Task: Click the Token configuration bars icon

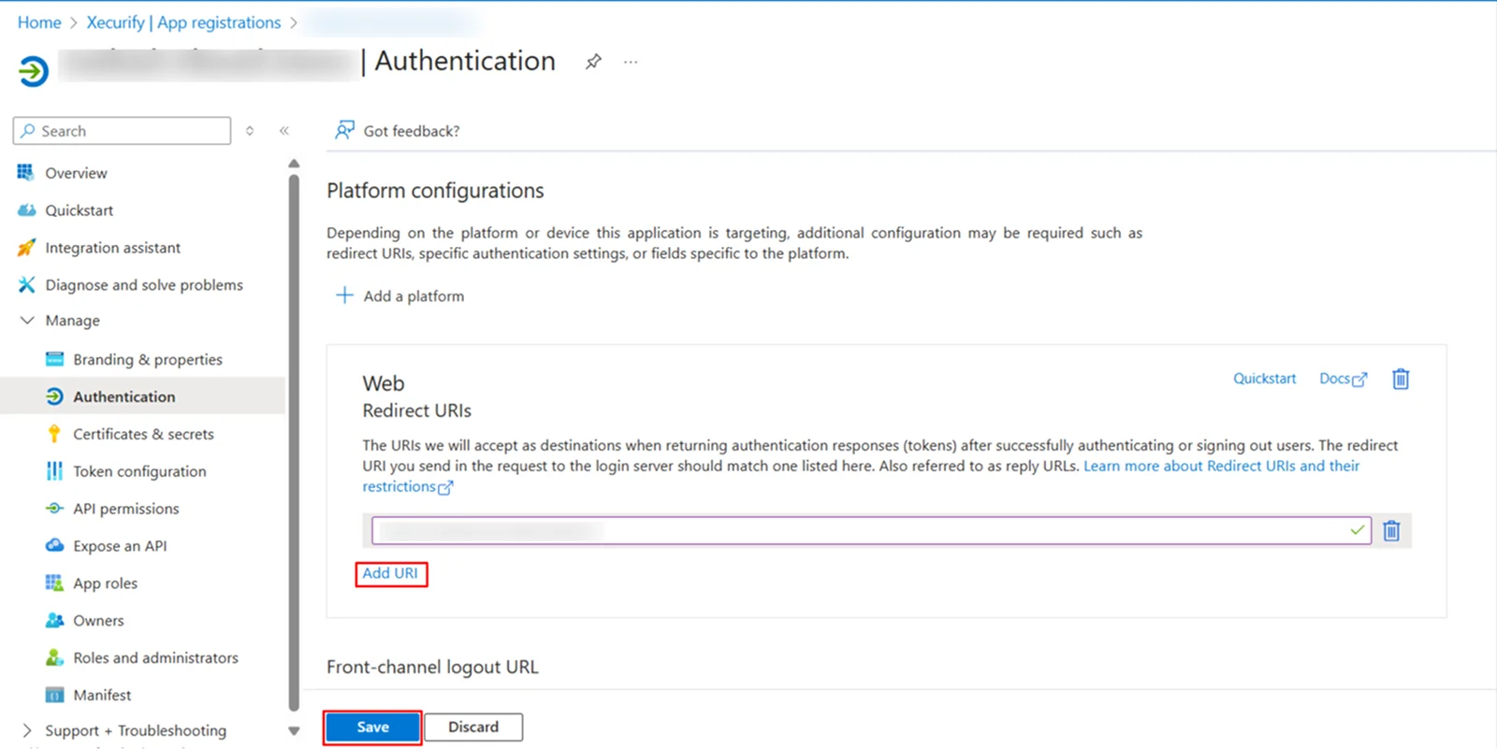Action: click(x=54, y=470)
